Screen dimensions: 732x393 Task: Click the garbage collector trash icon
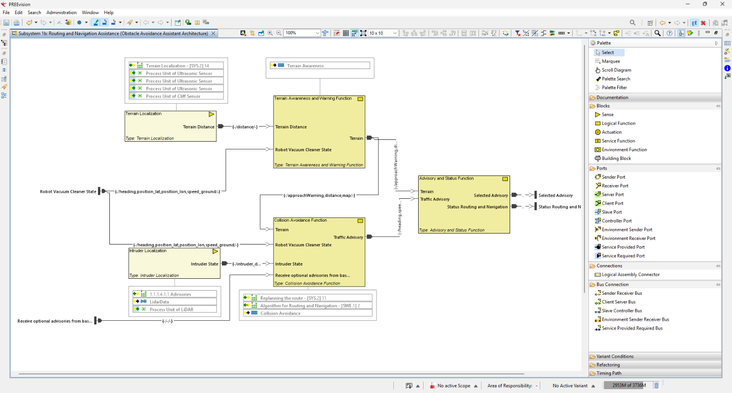[x=656, y=385]
